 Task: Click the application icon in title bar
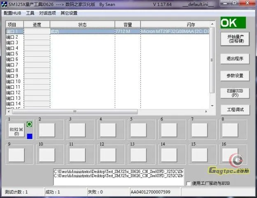coord(4,4)
